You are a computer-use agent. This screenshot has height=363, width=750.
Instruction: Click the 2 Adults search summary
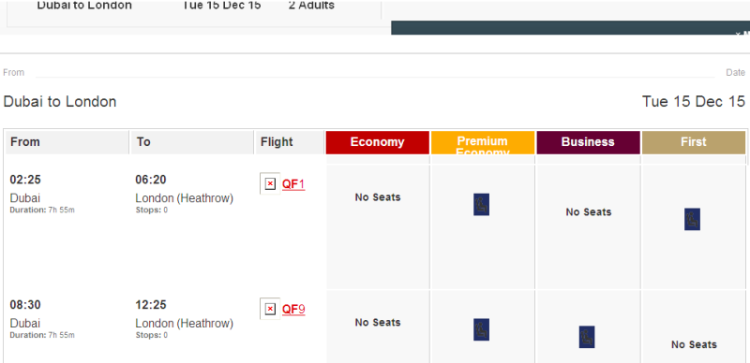tap(311, 6)
